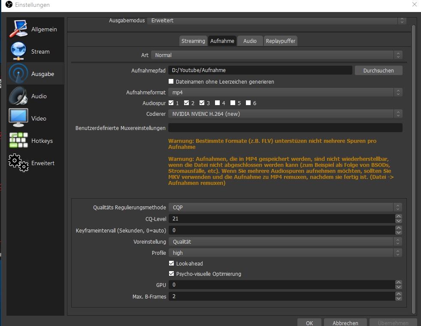
Task: Click the OBS logo in title bar
Action: [x=9, y=5]
